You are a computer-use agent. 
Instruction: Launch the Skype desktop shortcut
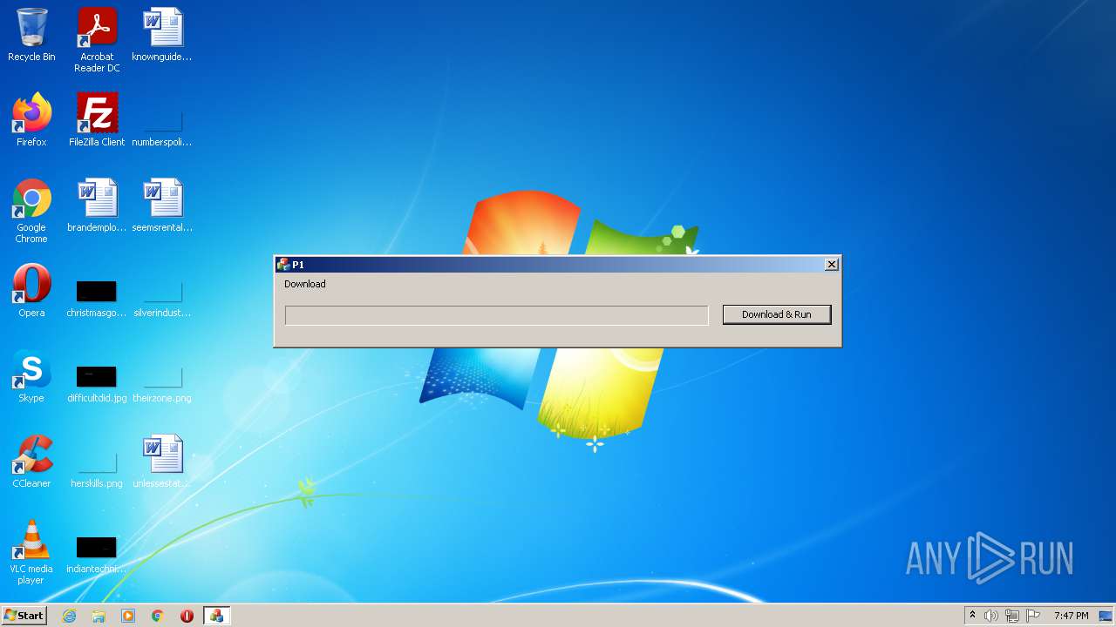[x=31, y=376]
